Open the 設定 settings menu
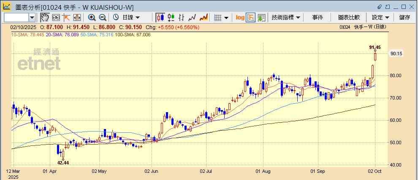Image resolution: width=418 pixels, height=180 pixels. coord(380,17)
